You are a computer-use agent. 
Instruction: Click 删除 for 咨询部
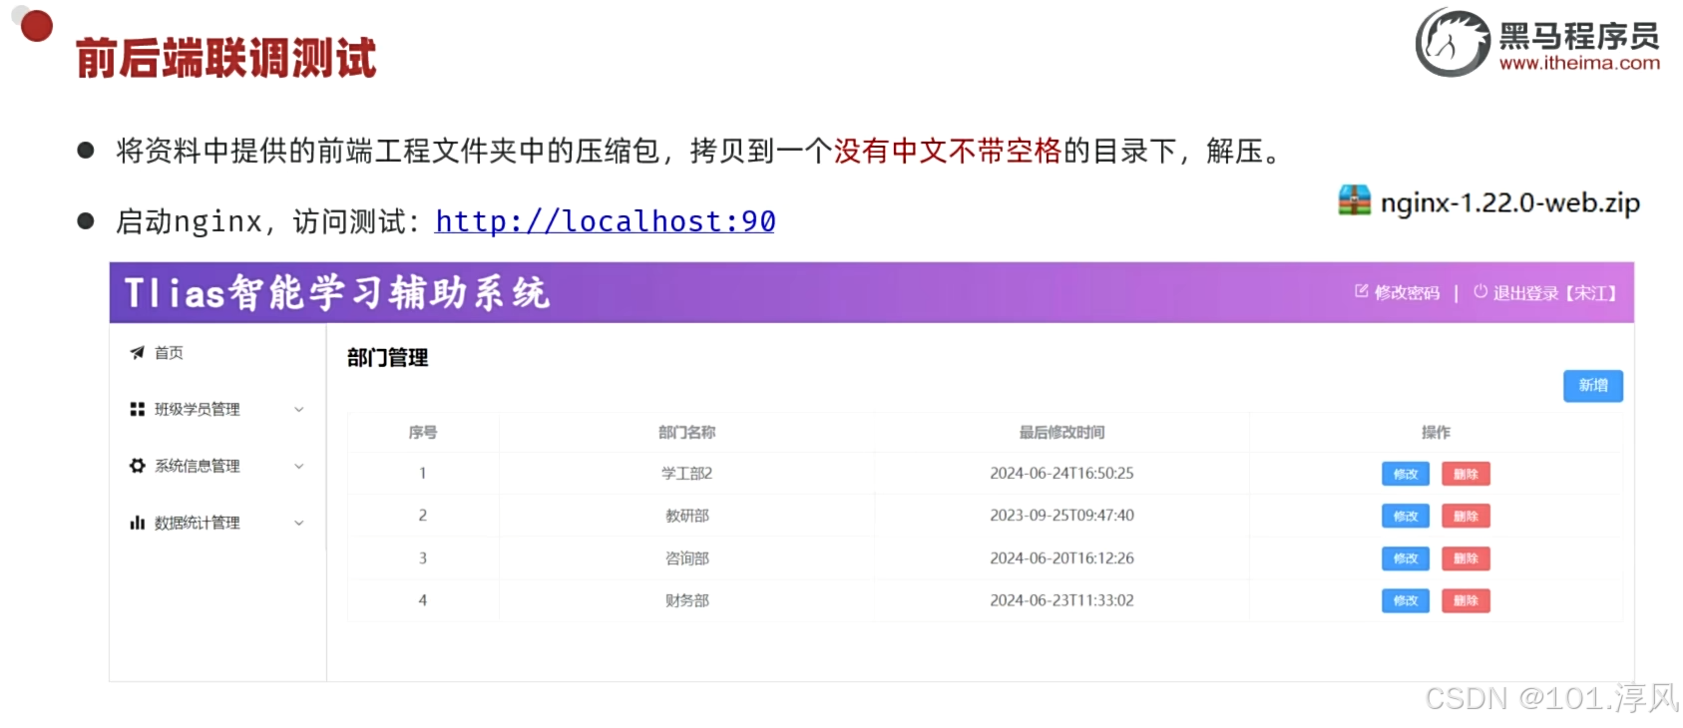coord(1466,558)
